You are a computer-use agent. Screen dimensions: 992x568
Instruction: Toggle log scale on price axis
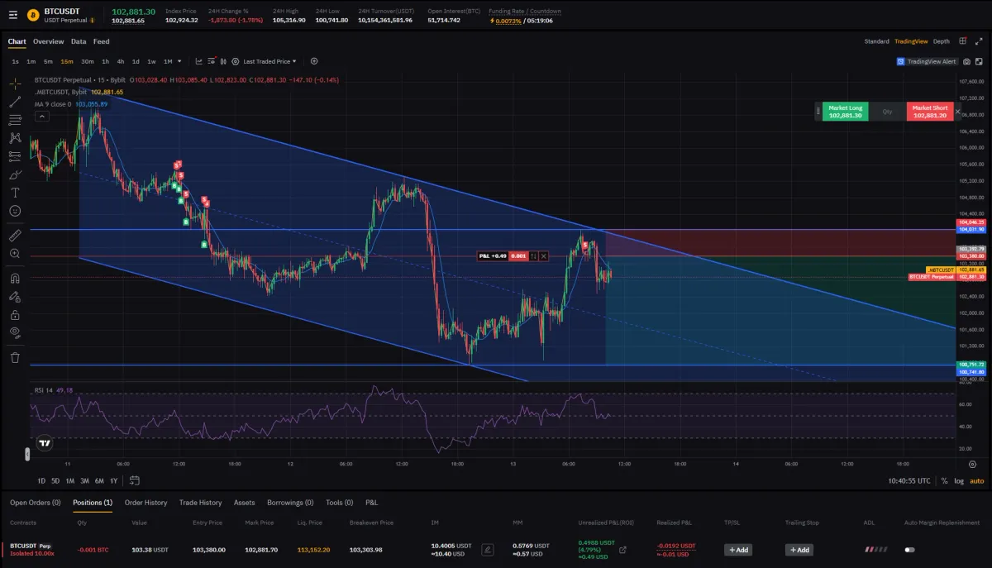pos(959,480)
